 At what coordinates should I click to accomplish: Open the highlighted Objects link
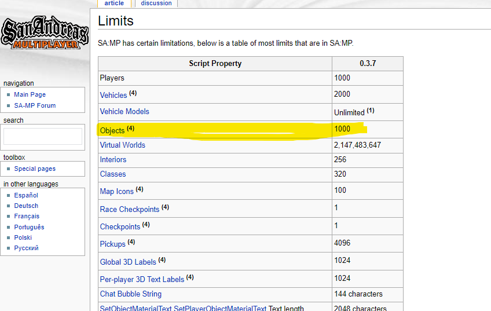pyautogui.click(x=112, y=130)
